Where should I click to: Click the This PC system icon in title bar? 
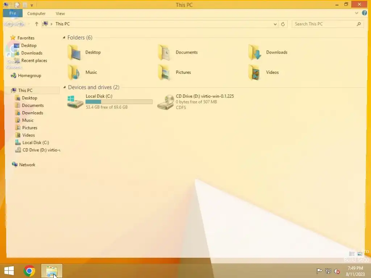[x=6, y=4]
